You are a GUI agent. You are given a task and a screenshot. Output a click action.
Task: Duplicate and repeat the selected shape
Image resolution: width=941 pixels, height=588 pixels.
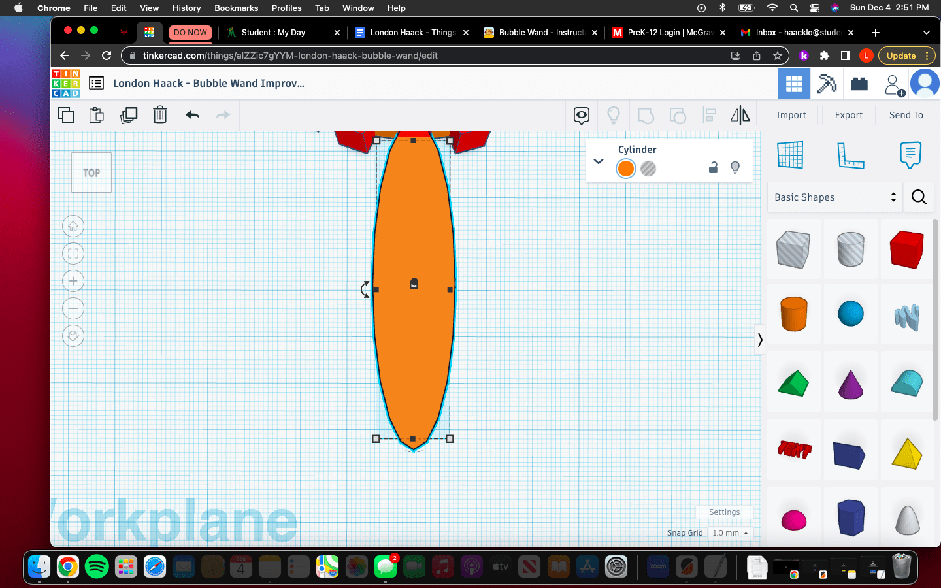pos(129,116)
